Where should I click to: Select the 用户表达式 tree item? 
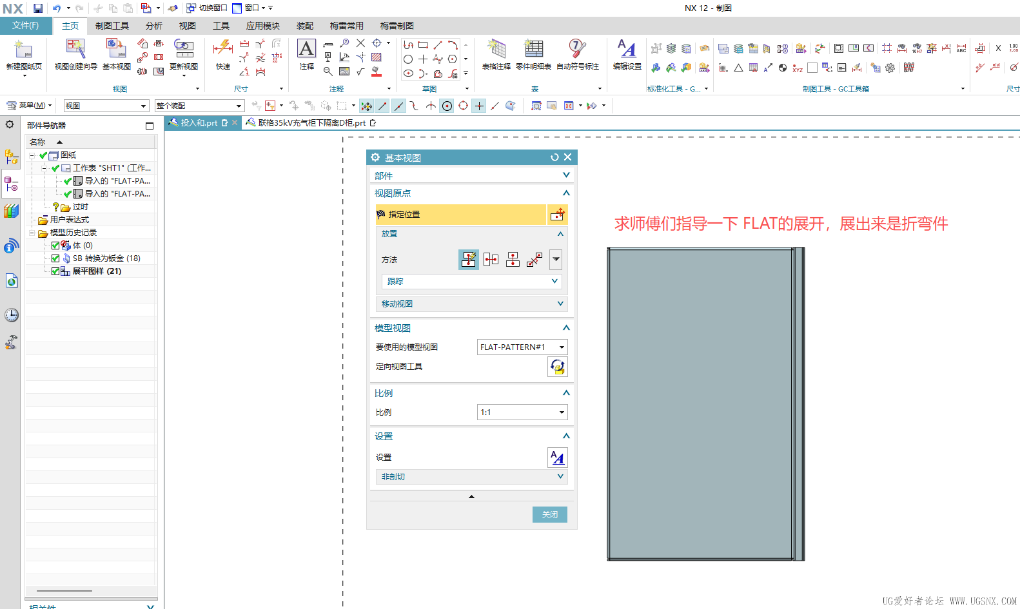click(69, 220)
